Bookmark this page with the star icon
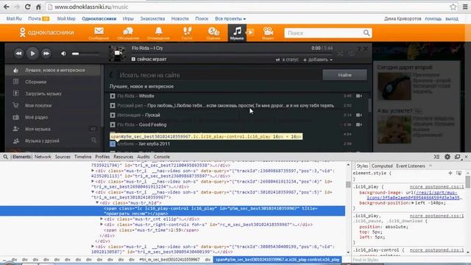The height and width of the screenshot is (265, 471). coord(453,7)
